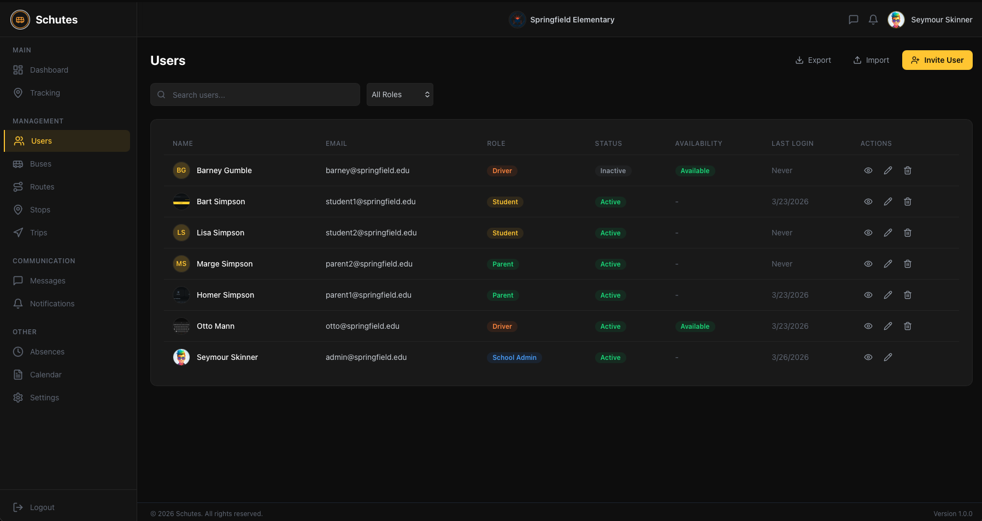
Task: Open the chat message icon in header
Action: coord(854,20)
